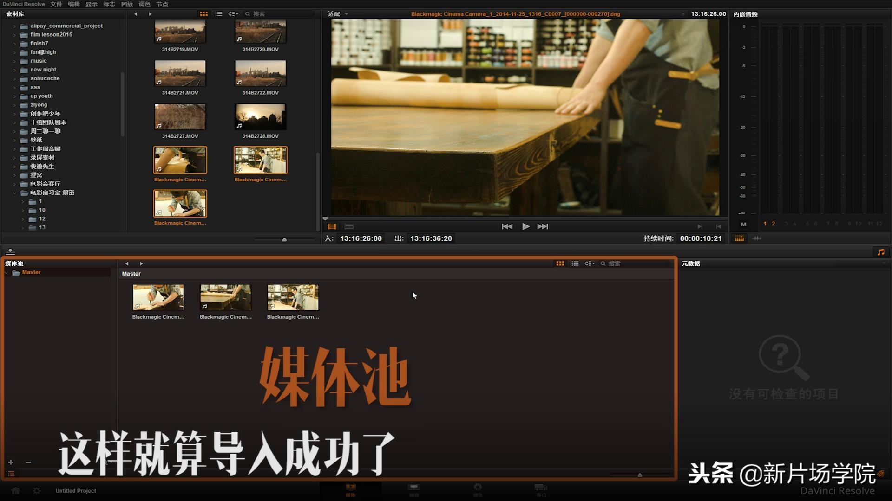Image resolution: width=892 pixels, height=501 pixels.
Task: Expand the music folder
Action: pos(14,61)
